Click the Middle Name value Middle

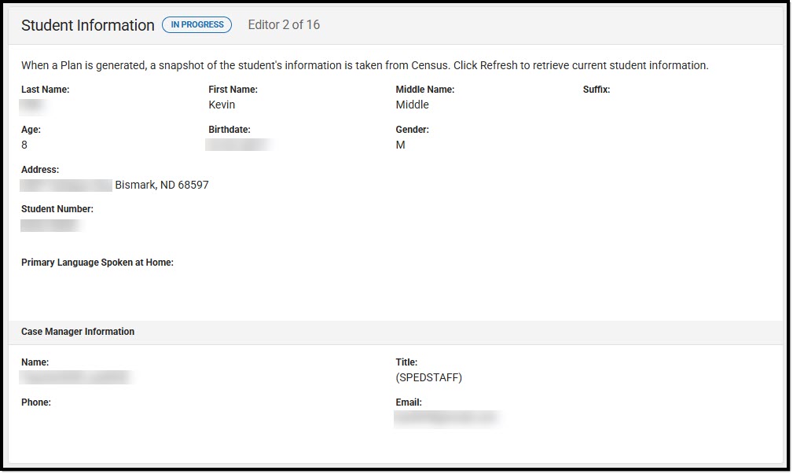click(x=412, y=105)
